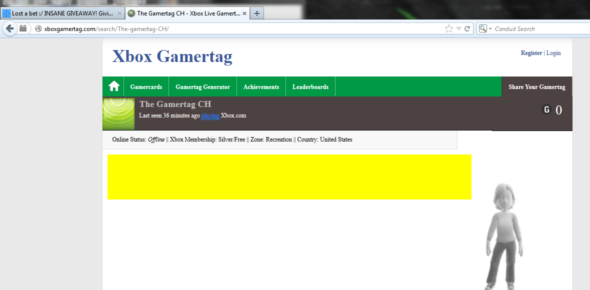Click the green gamer picture thumbnail
The image size is (590, 290).
[x=118, y=114]
